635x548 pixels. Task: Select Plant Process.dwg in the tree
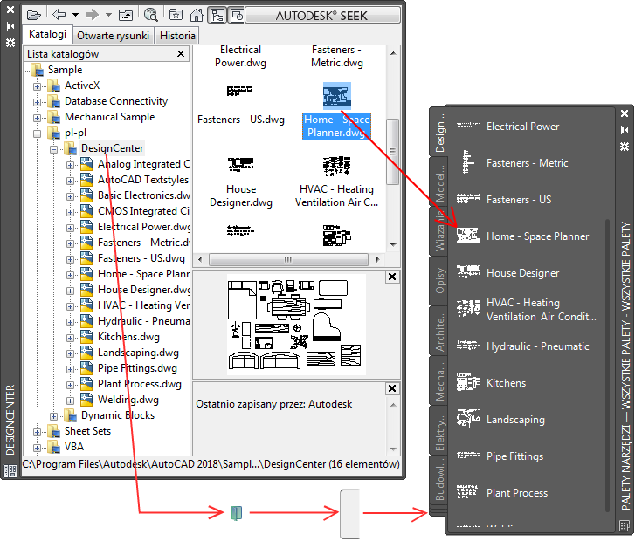point(139,384)
